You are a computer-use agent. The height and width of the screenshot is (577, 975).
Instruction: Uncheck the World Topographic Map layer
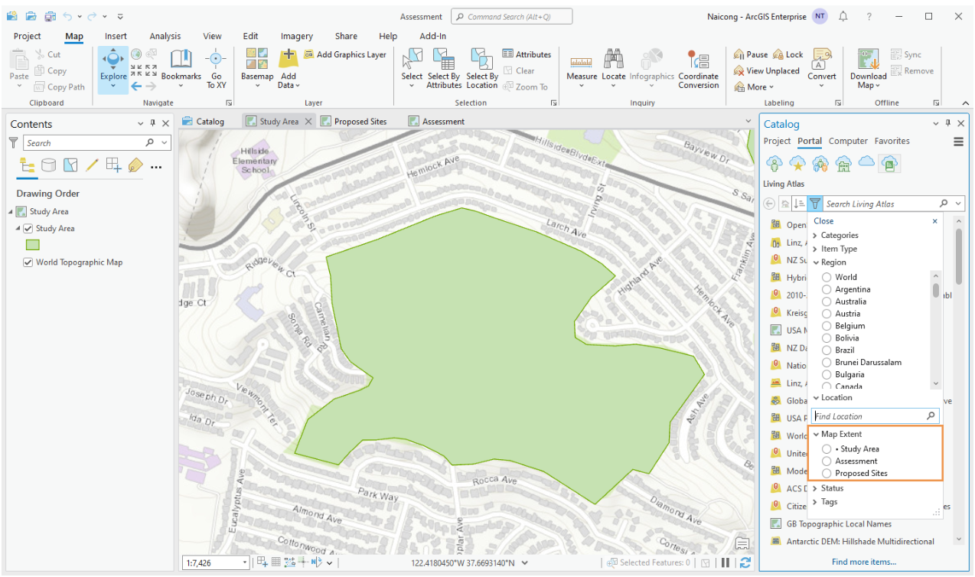(x=28, y=262)
